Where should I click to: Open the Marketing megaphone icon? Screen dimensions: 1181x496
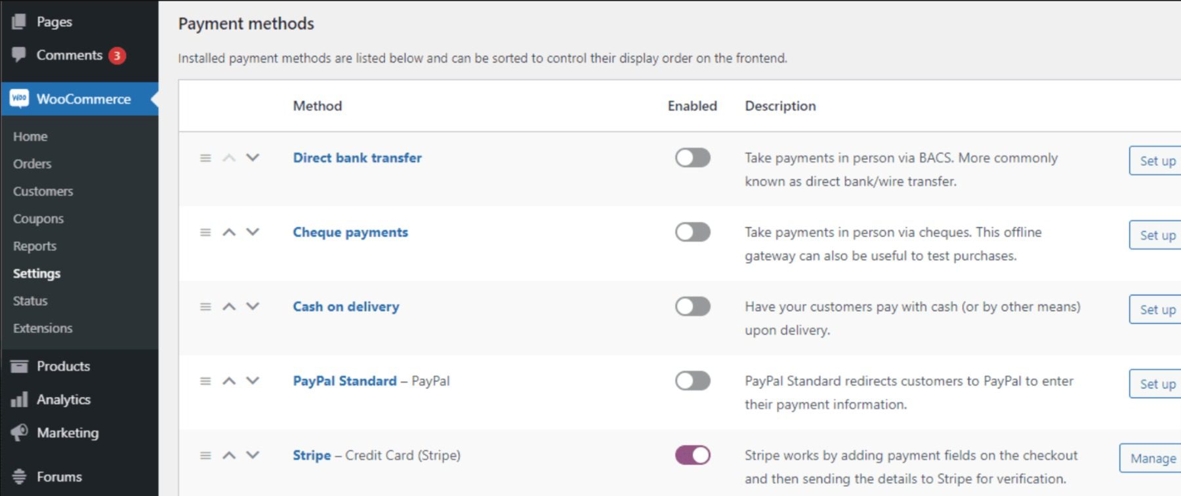20,433
